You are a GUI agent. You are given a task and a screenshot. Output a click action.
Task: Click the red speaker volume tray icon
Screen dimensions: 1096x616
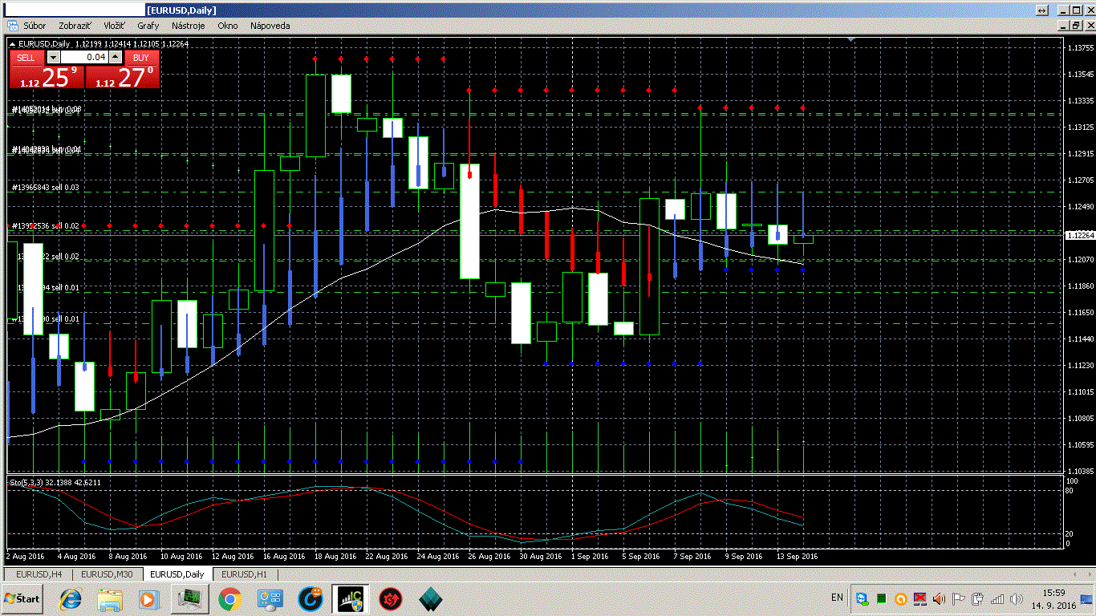pos(939,599)
